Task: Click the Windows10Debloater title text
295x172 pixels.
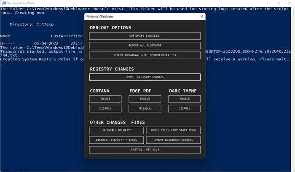Action: click(x=100, y=16)
